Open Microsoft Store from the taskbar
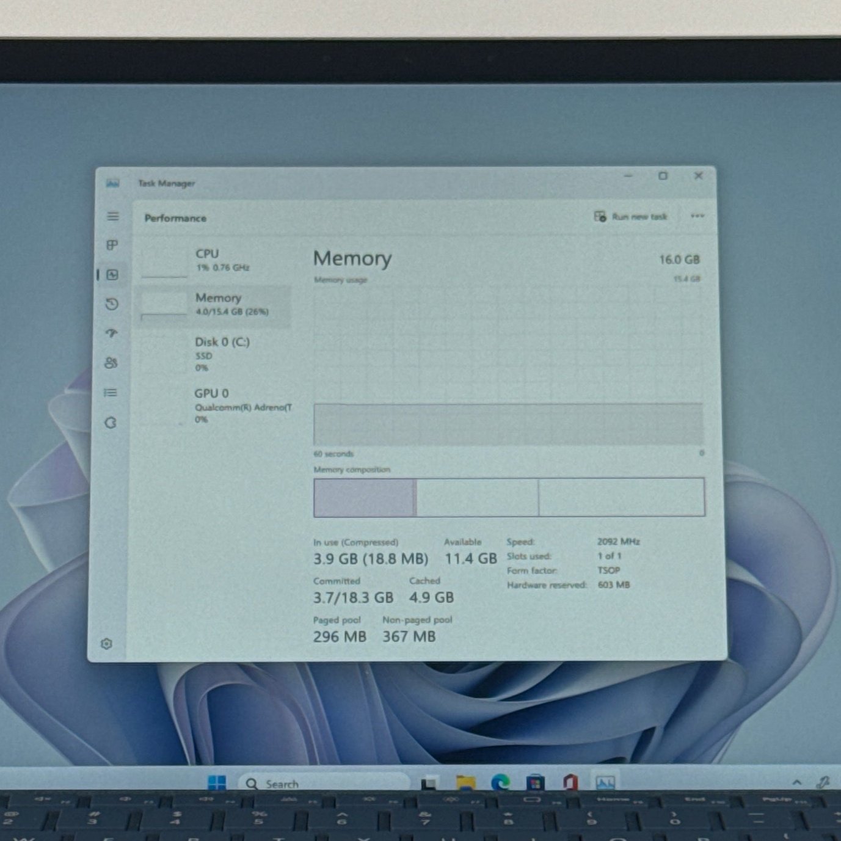 (535, 782)
